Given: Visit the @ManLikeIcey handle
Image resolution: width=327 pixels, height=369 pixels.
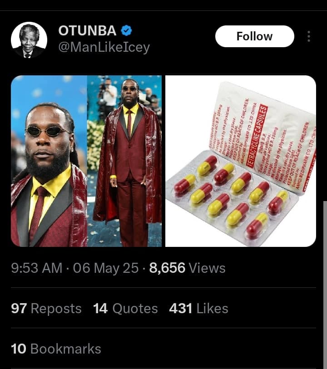Looking at the screenshot, I should click(x=104, y=47).
